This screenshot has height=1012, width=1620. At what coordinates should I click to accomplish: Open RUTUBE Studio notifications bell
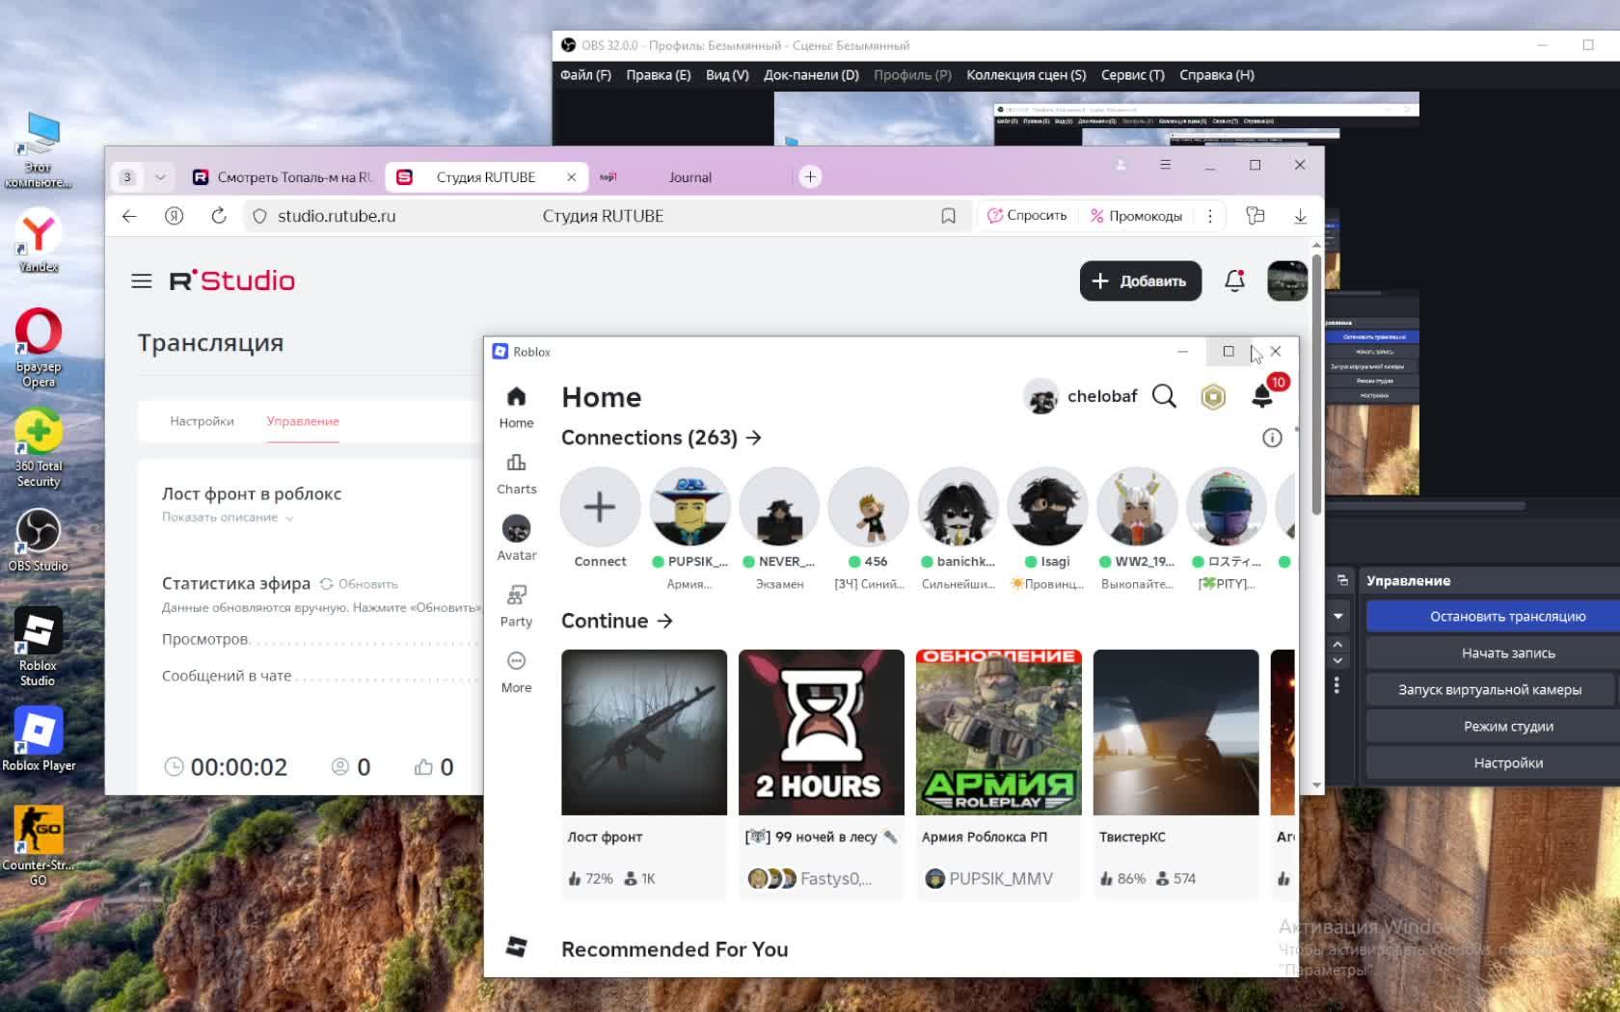1234,280
